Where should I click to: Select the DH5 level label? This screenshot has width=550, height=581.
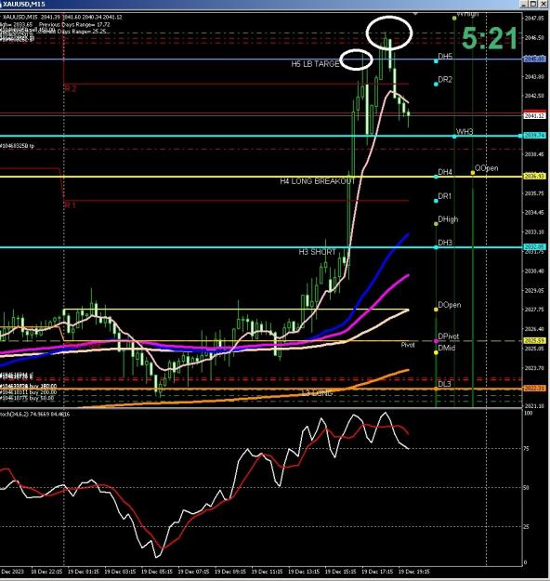tap(445, 57)
